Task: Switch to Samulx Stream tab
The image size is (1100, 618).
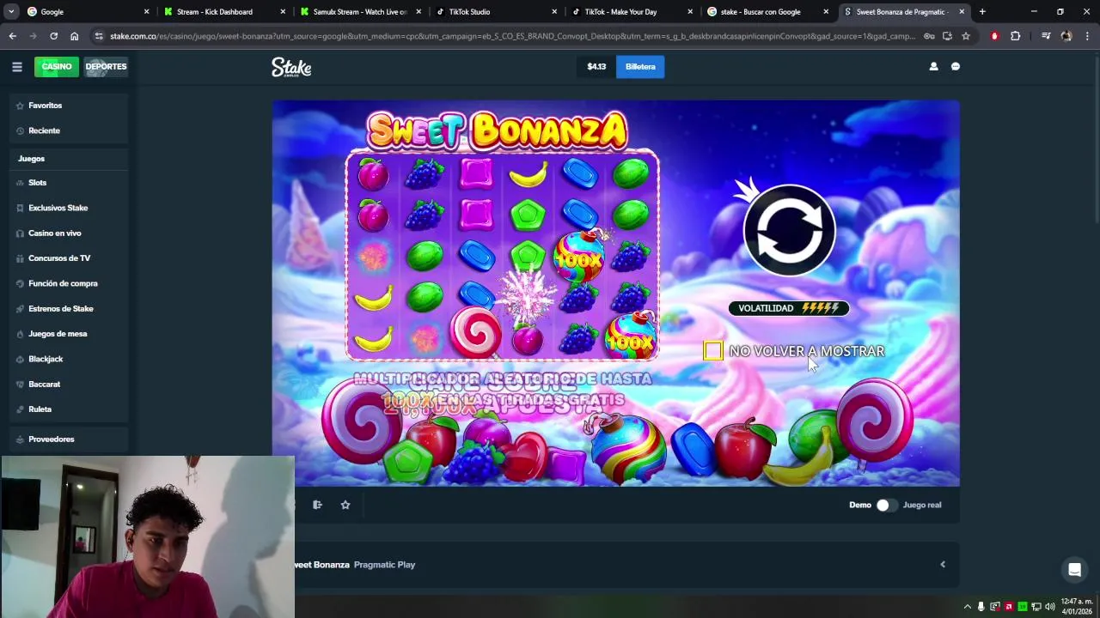Action: pos(361,12)
